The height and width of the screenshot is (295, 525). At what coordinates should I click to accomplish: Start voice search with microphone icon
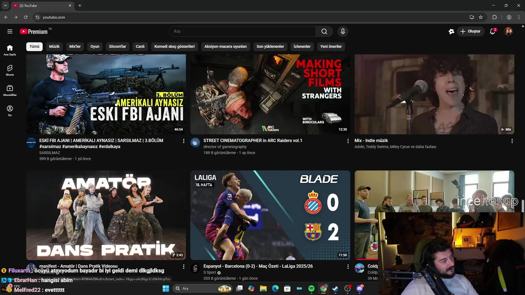pyautogui.click(x=343, y=32)
